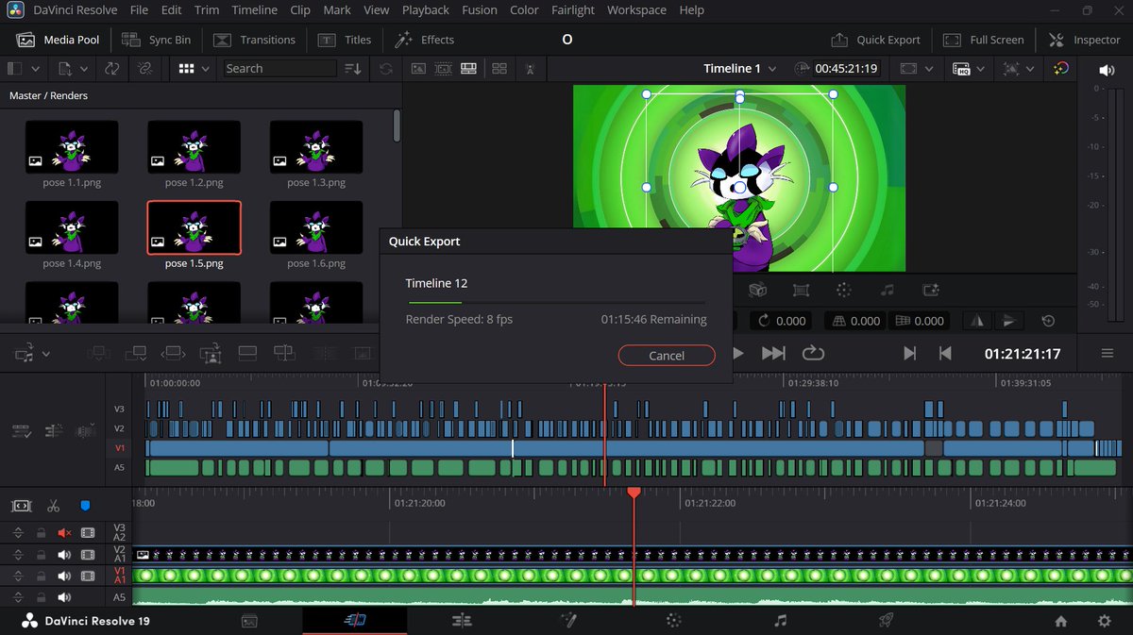This screenshot has width=1133, height=635.
Task: Mute the A5 audio track
Action: click(64, 597)
